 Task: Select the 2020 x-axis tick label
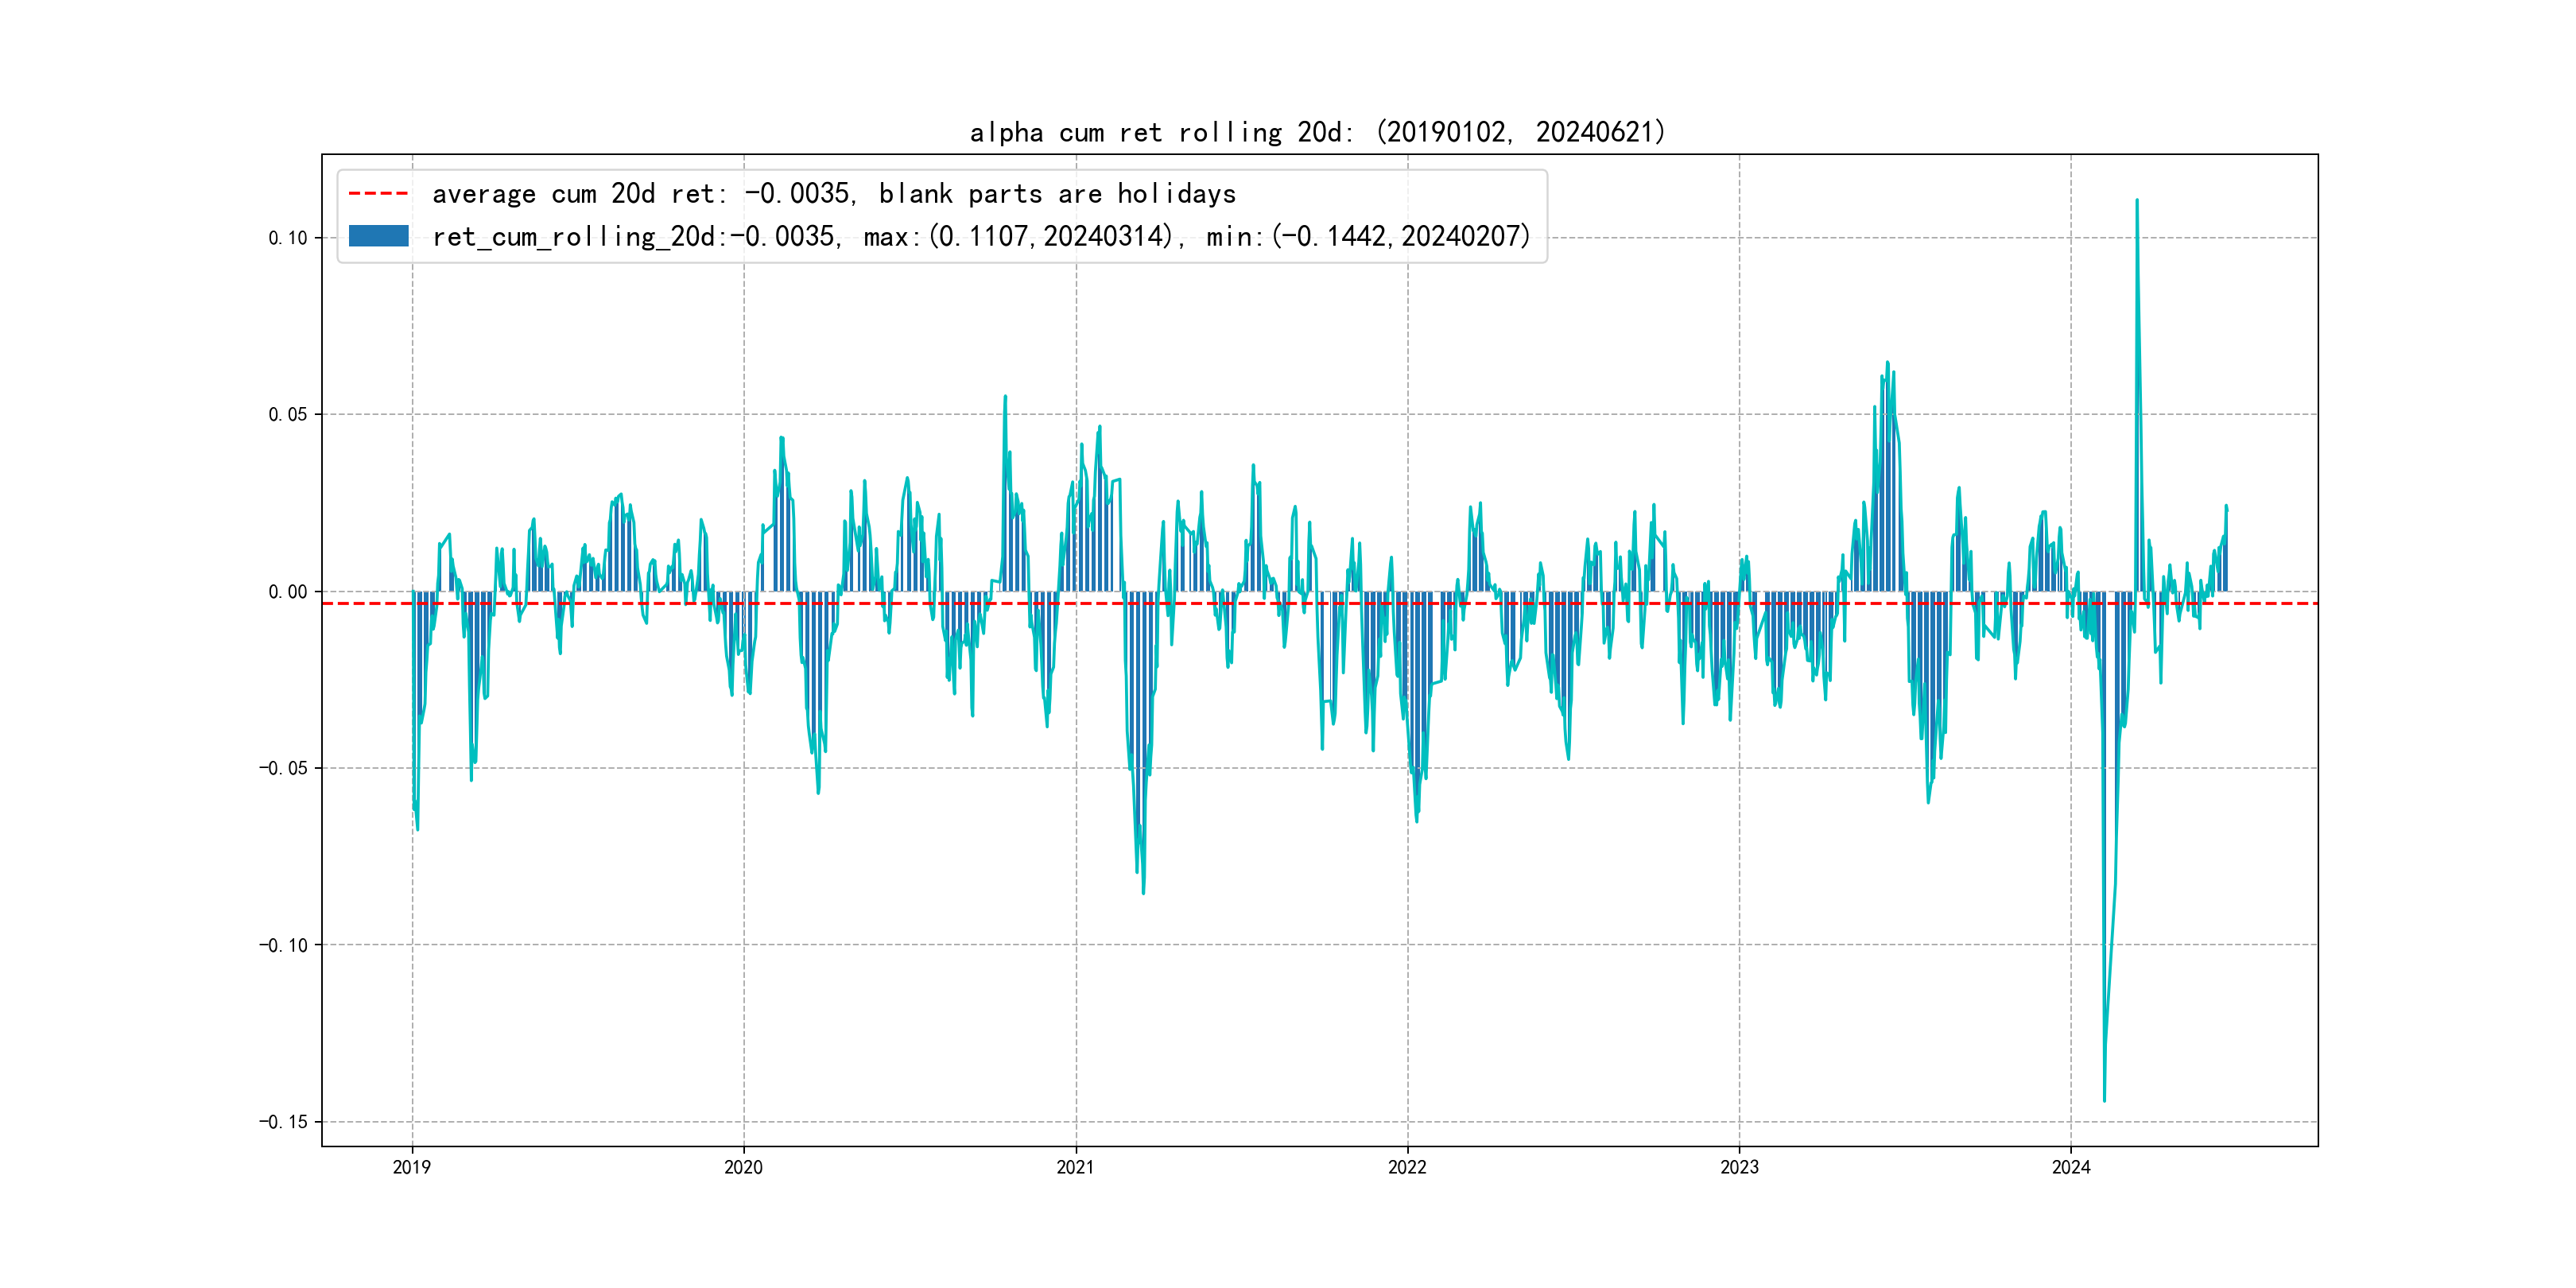click(x=743, y=1167)
